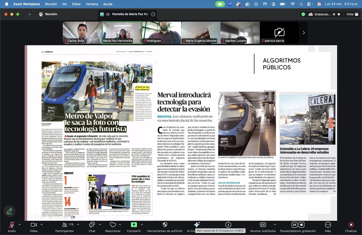Viewport: 362px width, 235px height.
Task: Open the AI Companion sparkle icon
Action: pos(197,225)
